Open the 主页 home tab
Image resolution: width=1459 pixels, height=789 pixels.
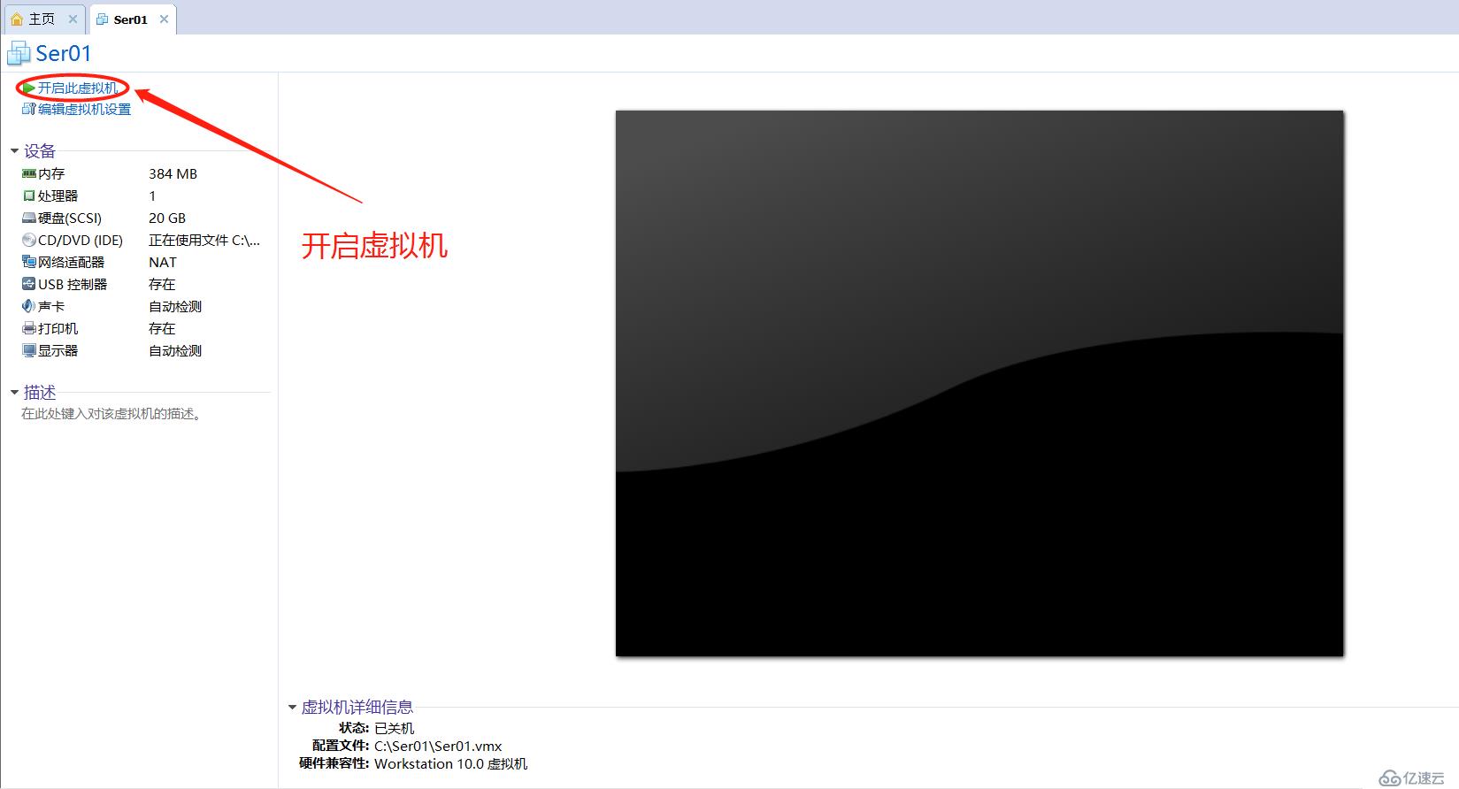[43, 19]
